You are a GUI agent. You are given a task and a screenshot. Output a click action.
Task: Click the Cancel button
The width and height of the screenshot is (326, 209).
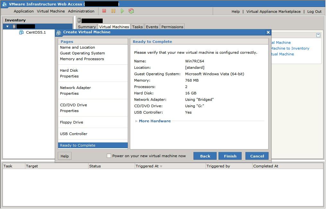[257, 156]
